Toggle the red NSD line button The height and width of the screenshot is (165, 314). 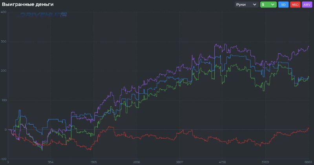[294, 5]
